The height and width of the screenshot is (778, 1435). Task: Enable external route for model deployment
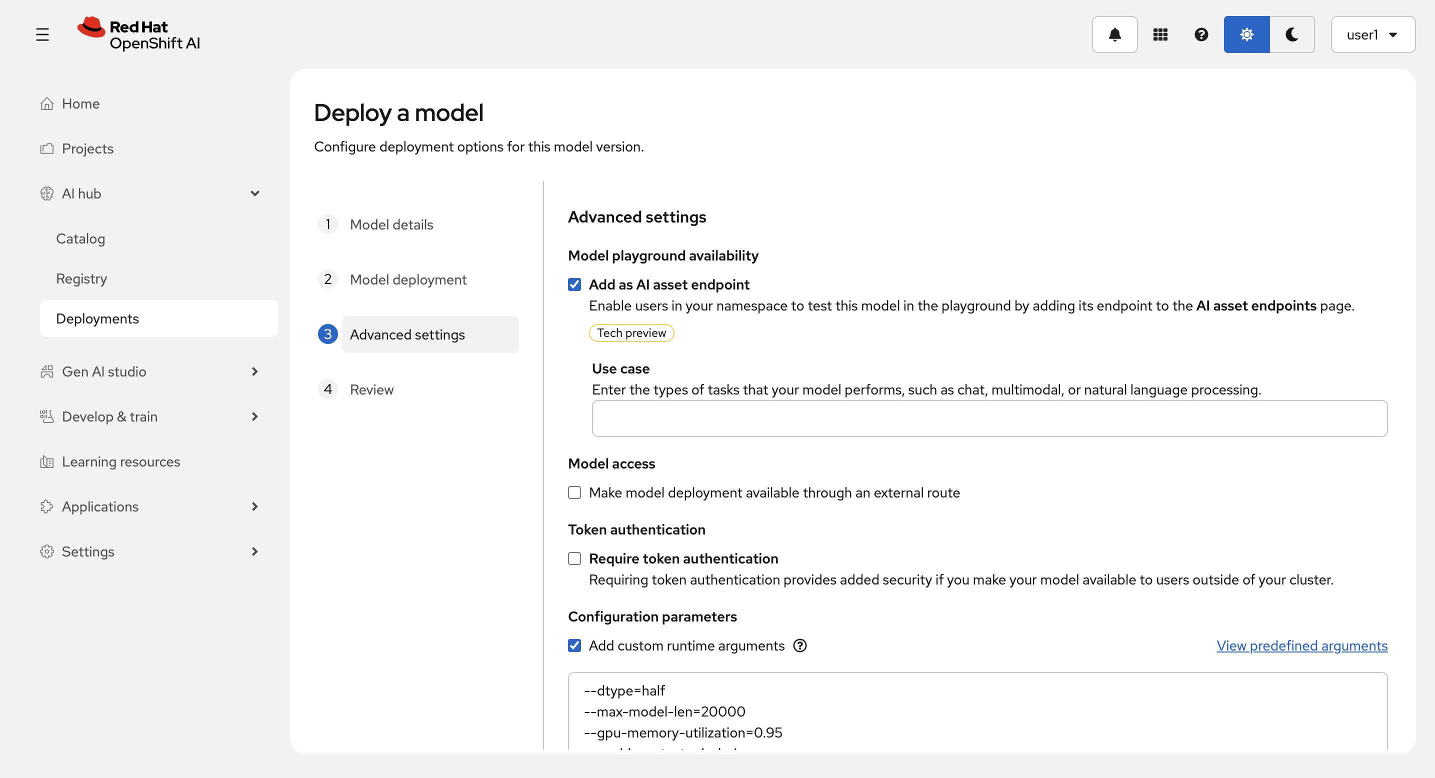coord(574,493)
